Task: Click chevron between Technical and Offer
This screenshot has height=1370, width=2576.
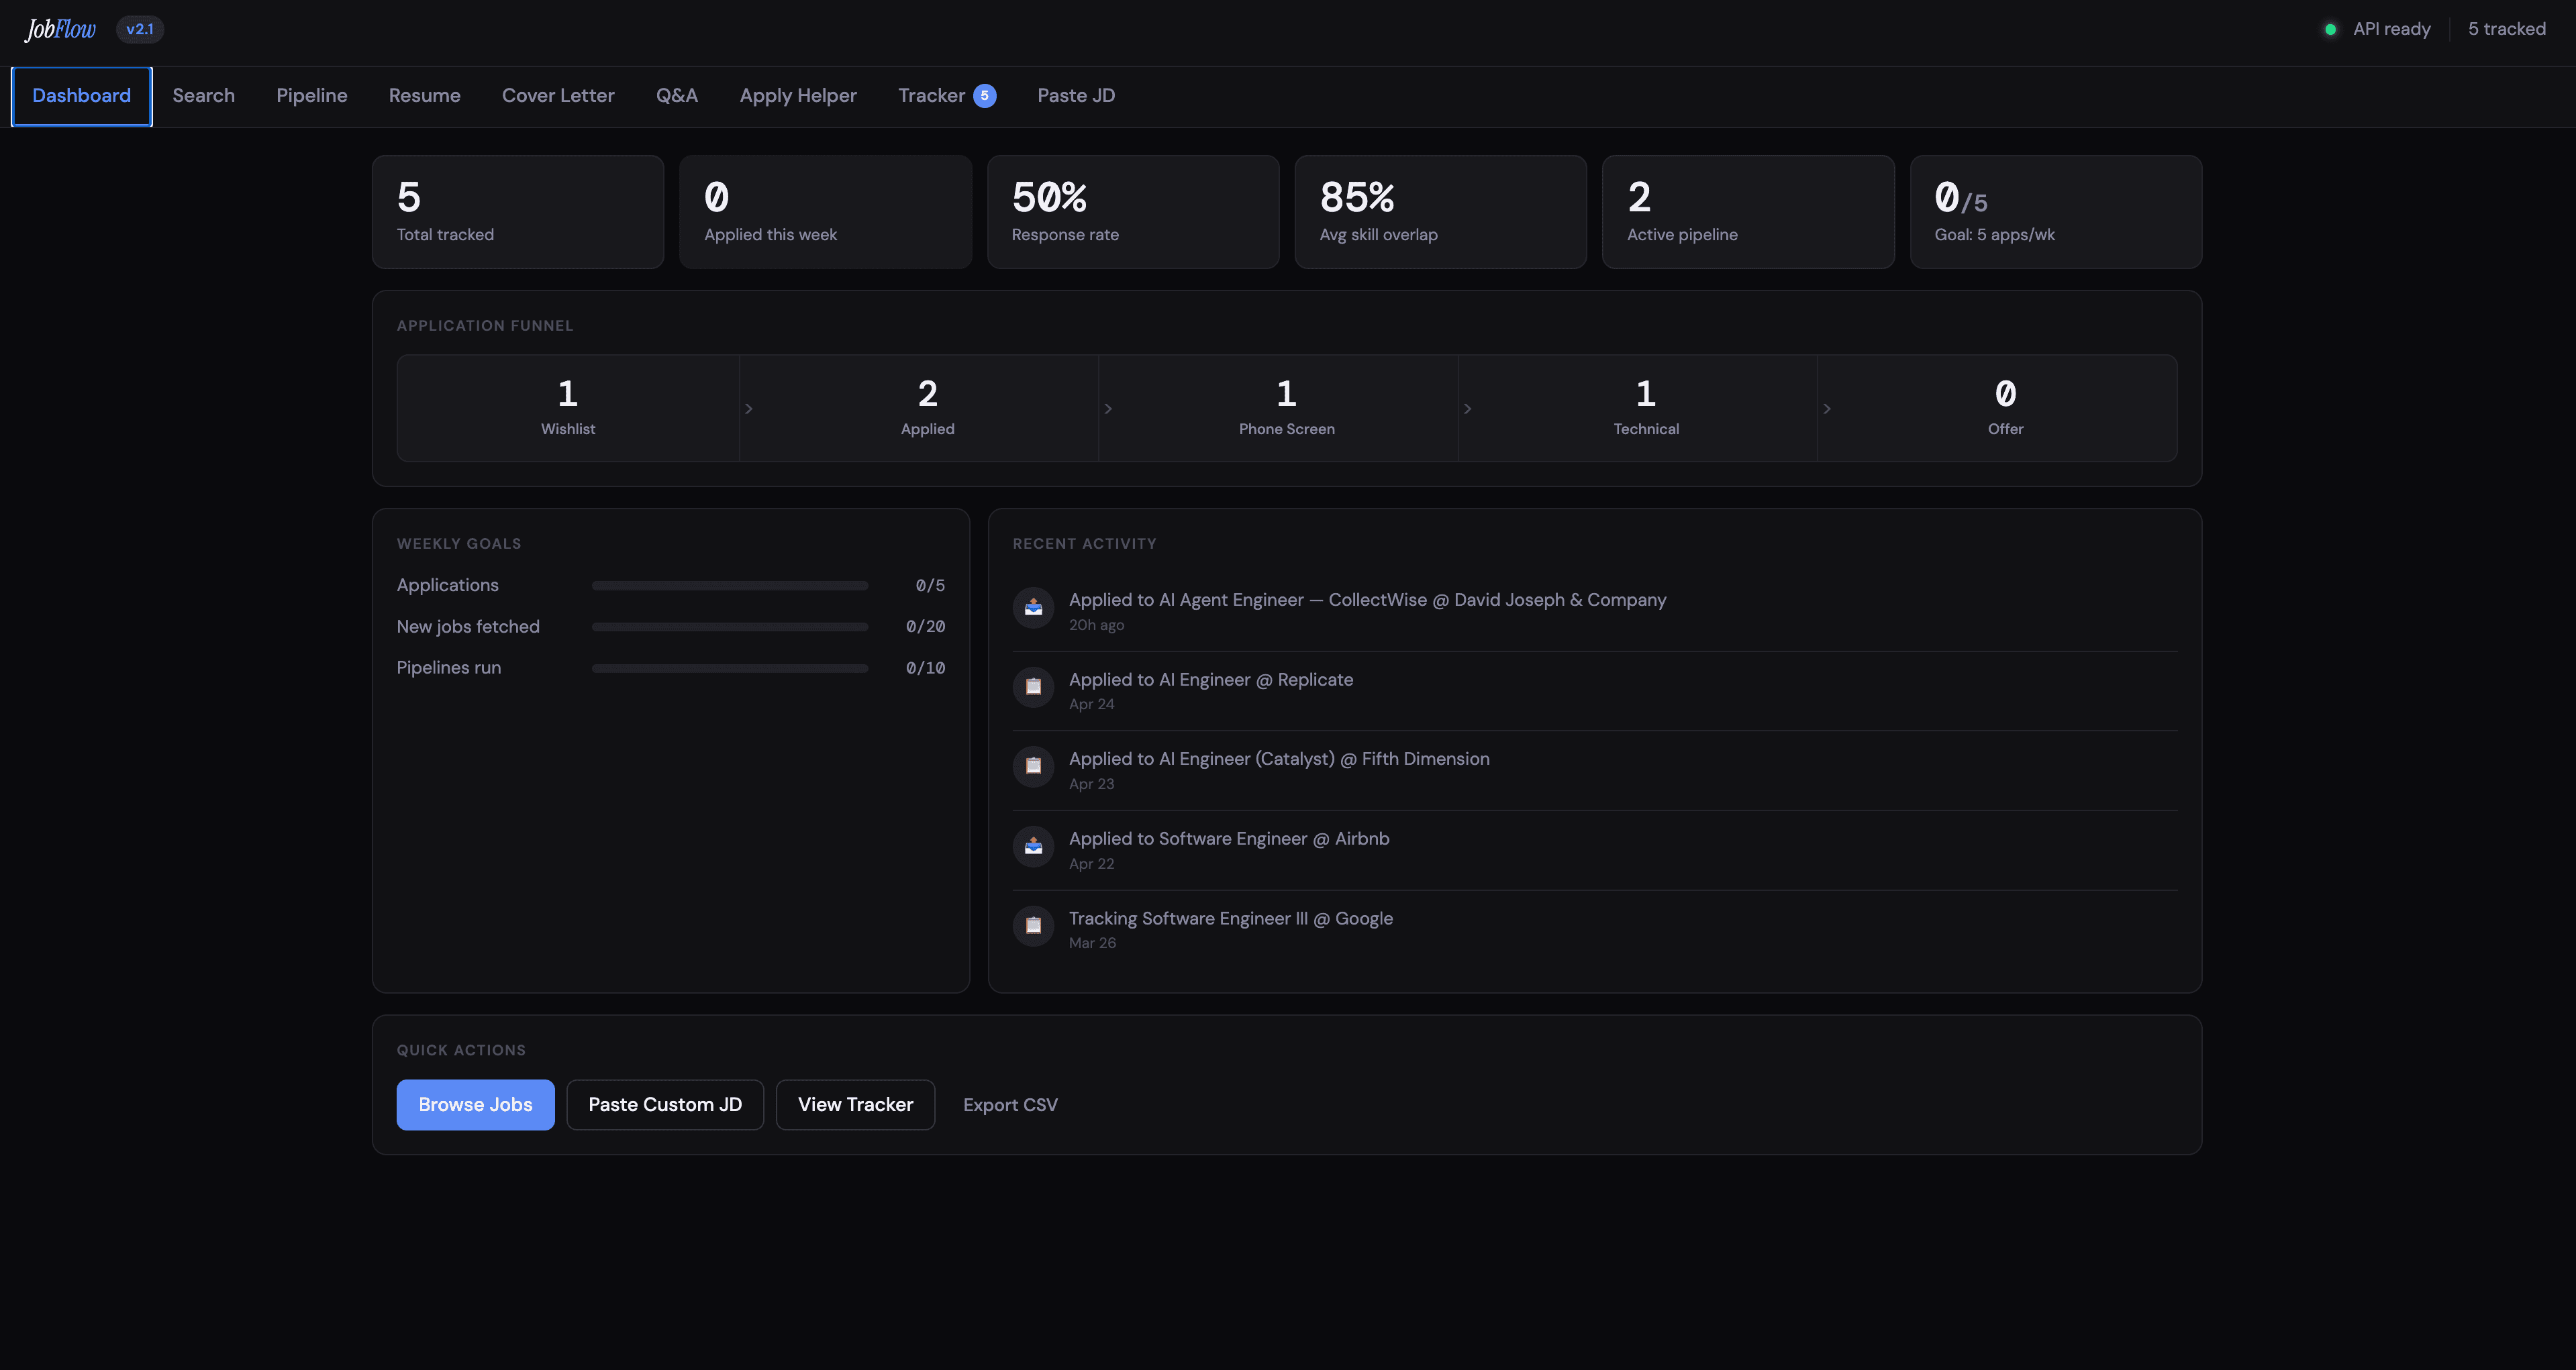Action: pos(1827,409)
